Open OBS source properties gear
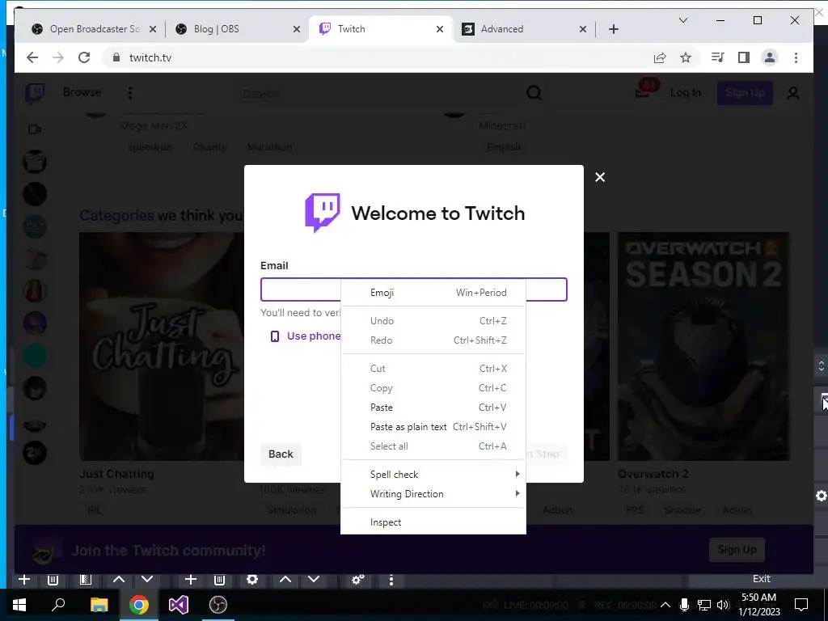Image resolution: width=828 pixels, height=621 pixels. click(x=252, y=579)
